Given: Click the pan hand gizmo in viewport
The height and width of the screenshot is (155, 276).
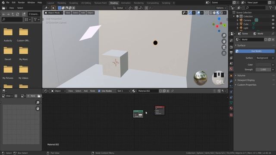Looking at the screenshot, I should [x=224, y=41].
